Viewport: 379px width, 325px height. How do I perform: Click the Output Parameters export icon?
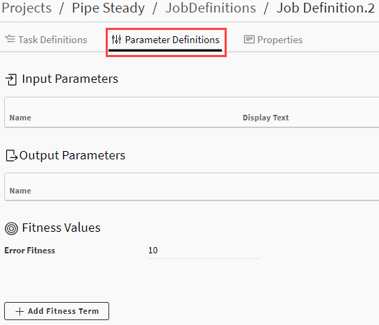12,155
